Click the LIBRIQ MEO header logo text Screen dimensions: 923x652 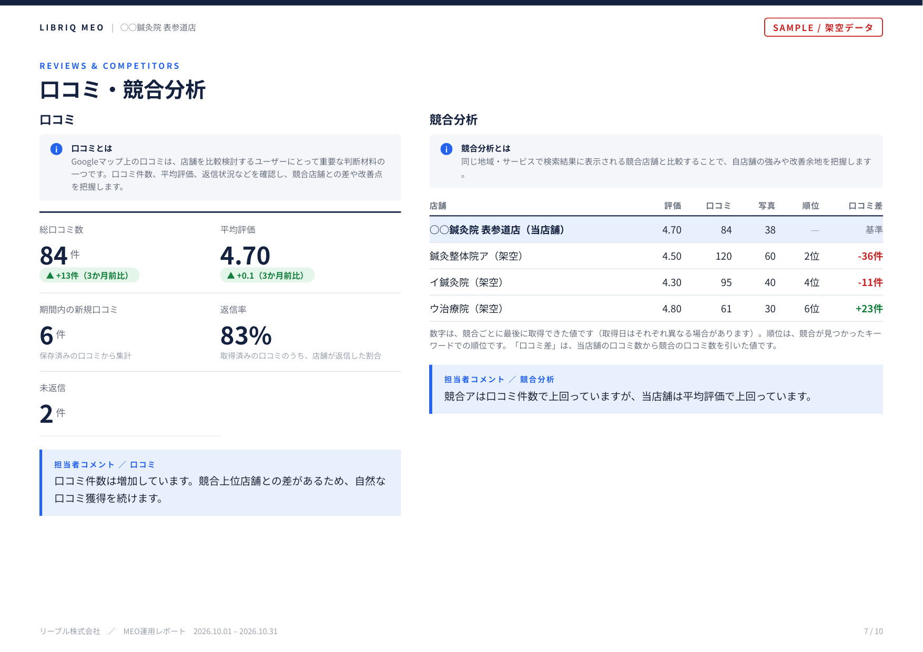coord(72,27)
